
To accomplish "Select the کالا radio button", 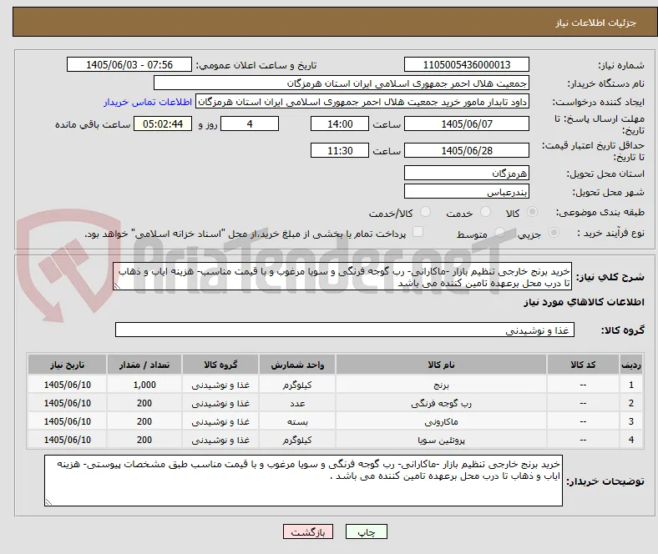I will pyautogui.click(x=532, y=212).
